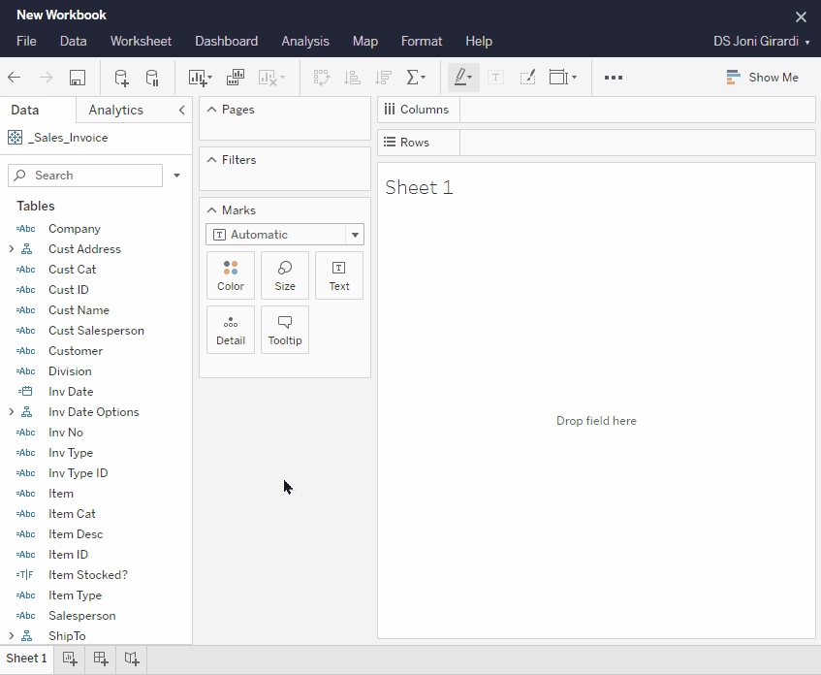Click the New Worksheet tab icon
Screen dimensions: 821x675
pos(70,659)
